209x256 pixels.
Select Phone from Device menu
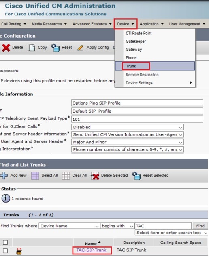131,58
